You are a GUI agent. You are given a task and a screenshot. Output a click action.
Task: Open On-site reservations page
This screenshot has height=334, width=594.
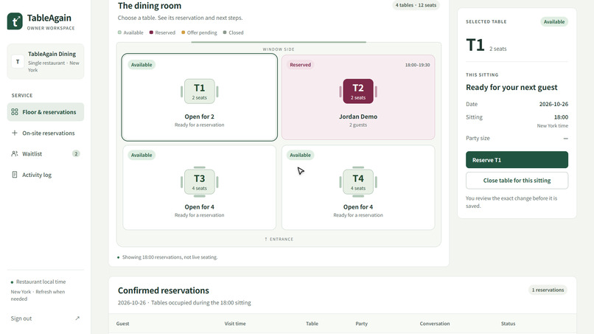pos(46,133)
